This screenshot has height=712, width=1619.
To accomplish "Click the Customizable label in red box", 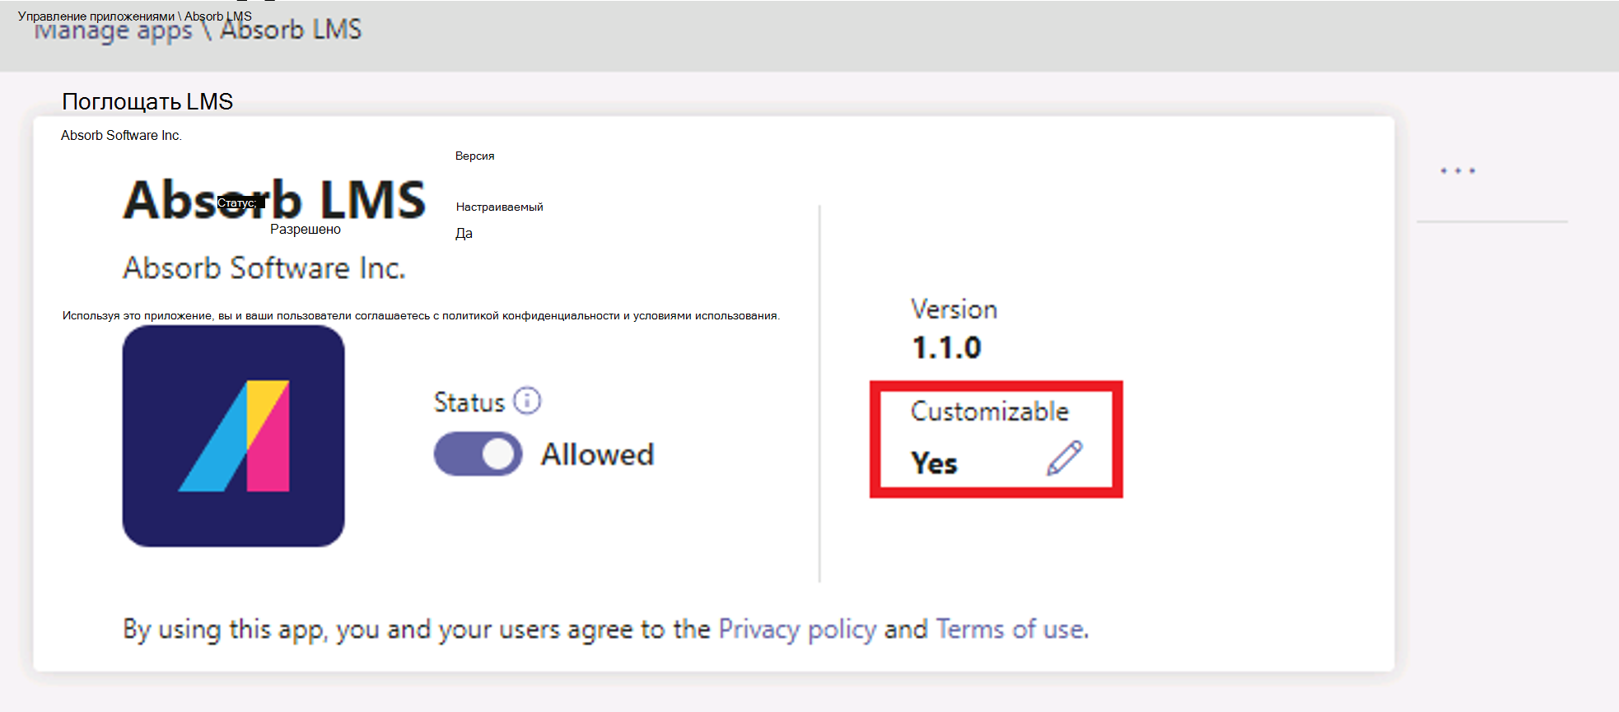I will [x=990, y=411].
